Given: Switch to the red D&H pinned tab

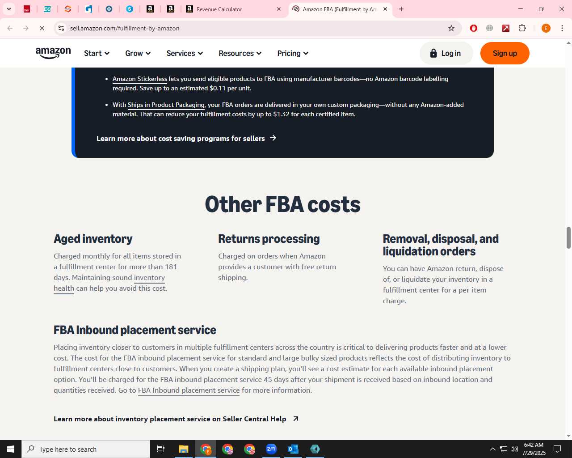Looking at the screenshot, I should [x=27, y=9].
